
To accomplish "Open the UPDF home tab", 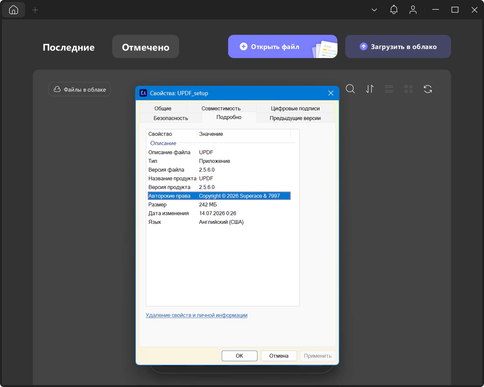I will [x=13, y=10].
